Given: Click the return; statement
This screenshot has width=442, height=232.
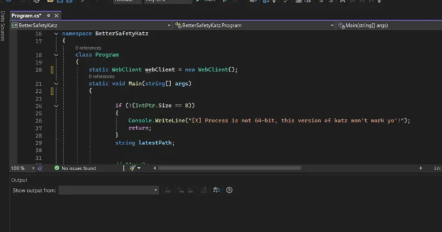Looking at the screenshot, I should click(x=140, y=128).
